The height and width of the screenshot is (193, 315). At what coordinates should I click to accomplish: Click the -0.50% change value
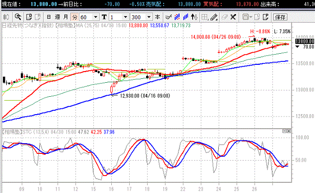137,4
